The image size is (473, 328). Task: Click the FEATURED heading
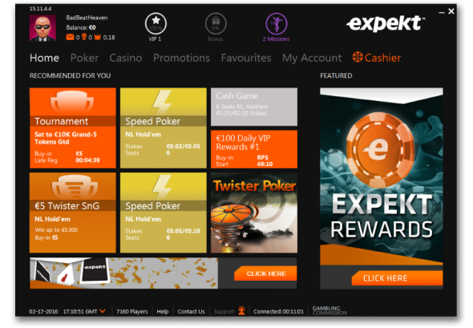point(336,75)
